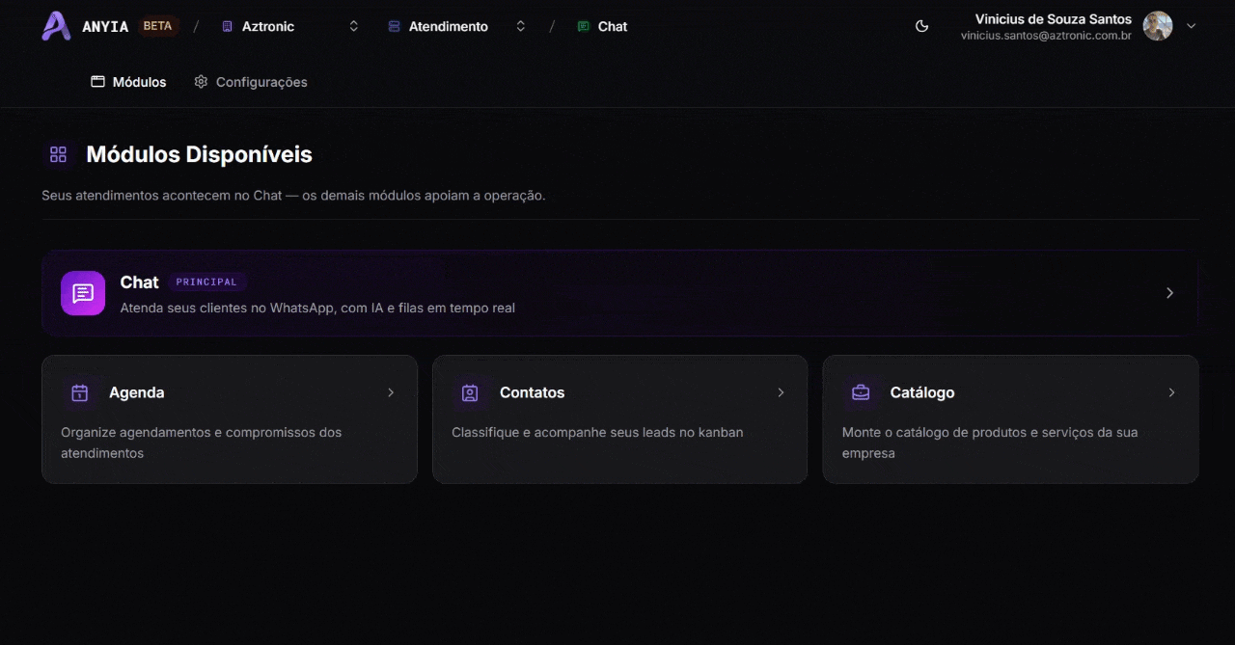This screenshot has height=645, width=1235.
Task: Switch to the Configurações tab
Action: 251,82
